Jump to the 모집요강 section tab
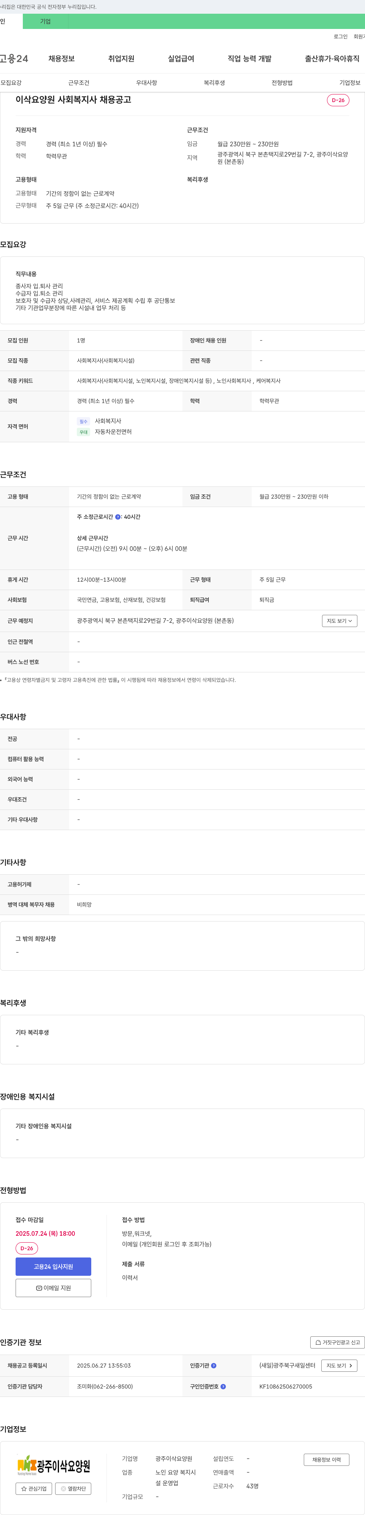The width and height of the screenshot is (365, 1515). click(11, 83)
